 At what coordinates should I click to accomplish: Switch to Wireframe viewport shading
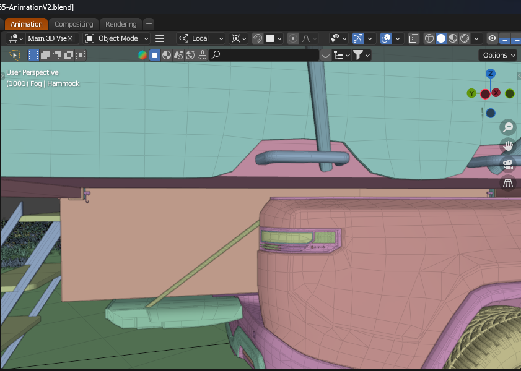pyautogui.click(x=429, y=38)
